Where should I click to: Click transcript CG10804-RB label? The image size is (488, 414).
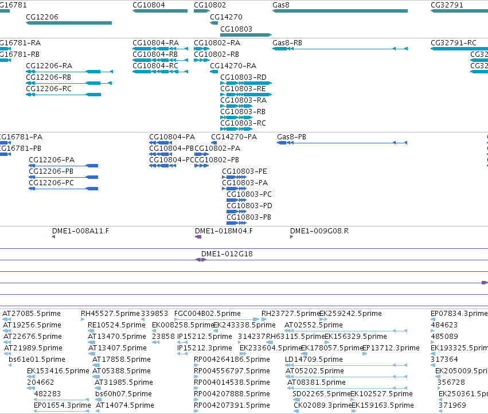click(155, 54)
